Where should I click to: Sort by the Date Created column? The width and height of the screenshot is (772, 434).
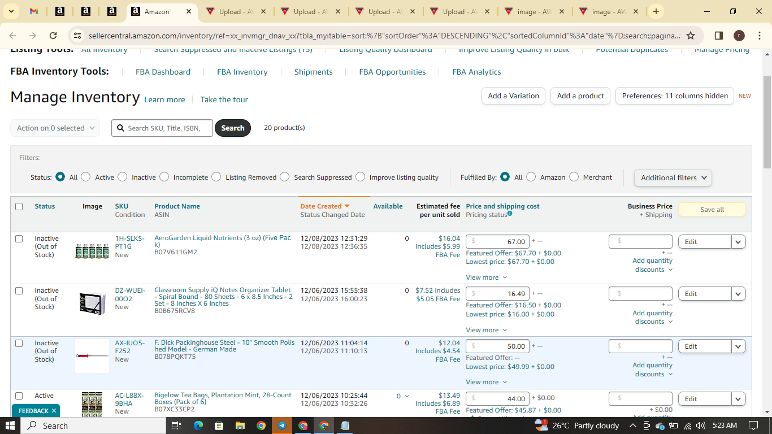pos(325,206)
